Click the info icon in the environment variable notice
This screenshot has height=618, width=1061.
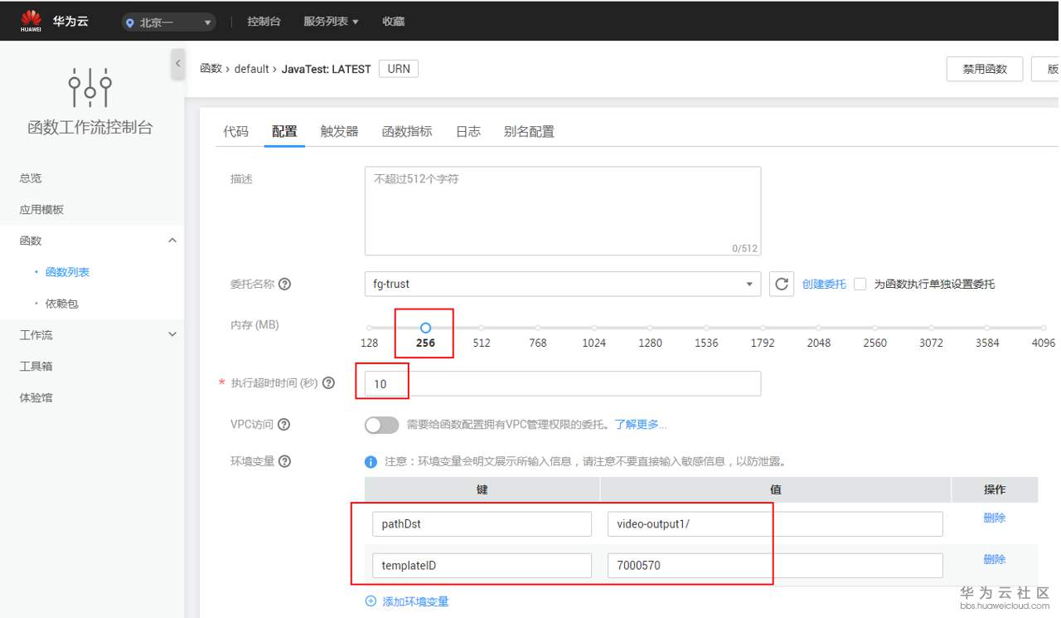click(x=371, y=461)
